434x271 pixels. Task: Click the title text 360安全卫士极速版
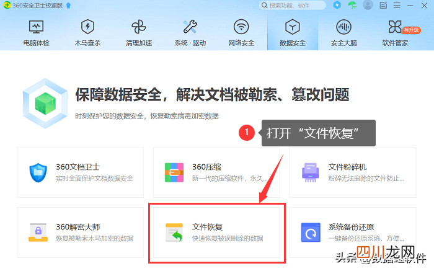[38, 6]
